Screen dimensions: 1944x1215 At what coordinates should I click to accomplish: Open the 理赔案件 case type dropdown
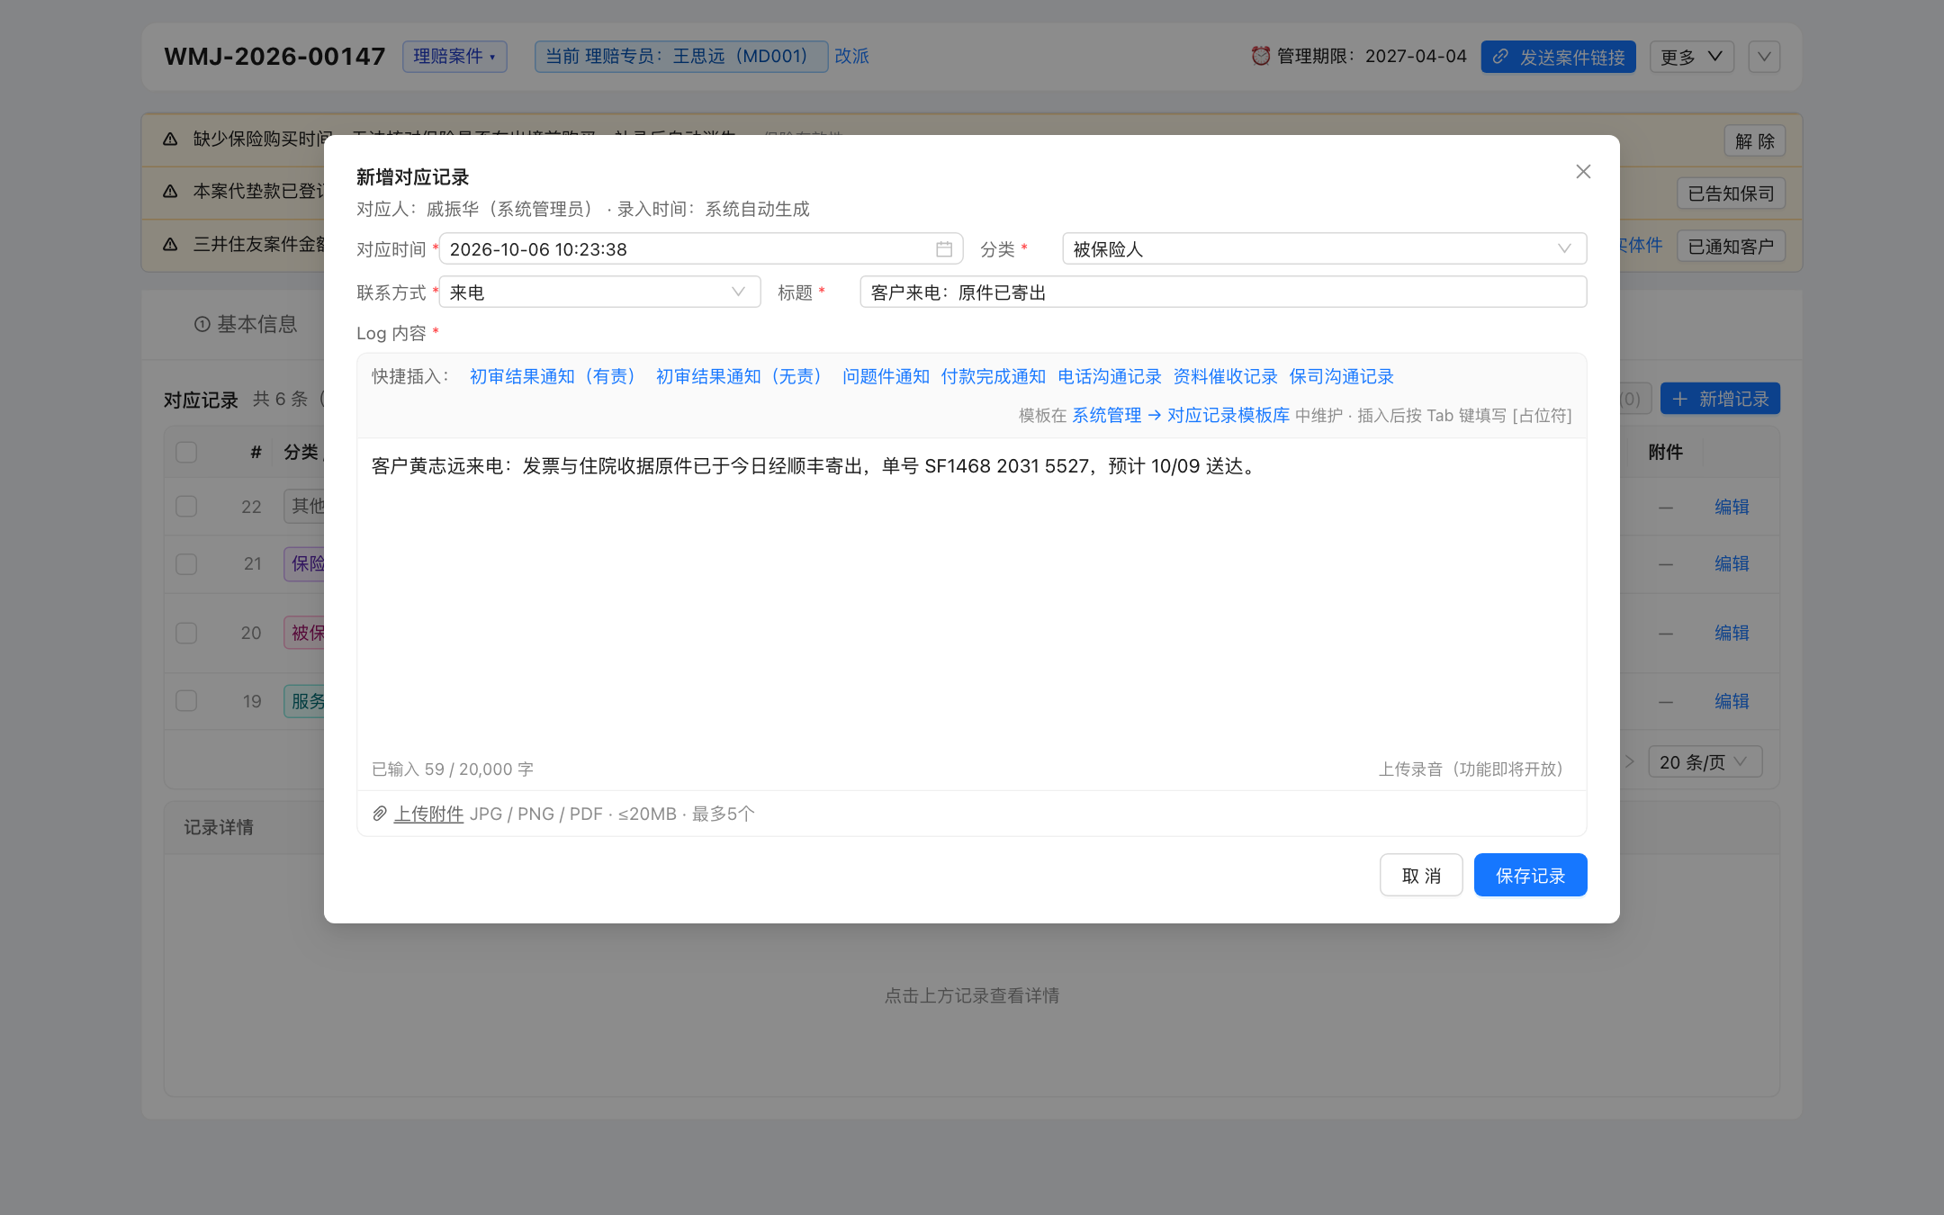pyautogui.click(x=454, y=57)
